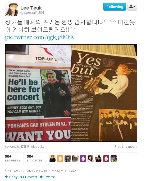Open the purple egg avatar
The image size is (146, 181).
83,158
